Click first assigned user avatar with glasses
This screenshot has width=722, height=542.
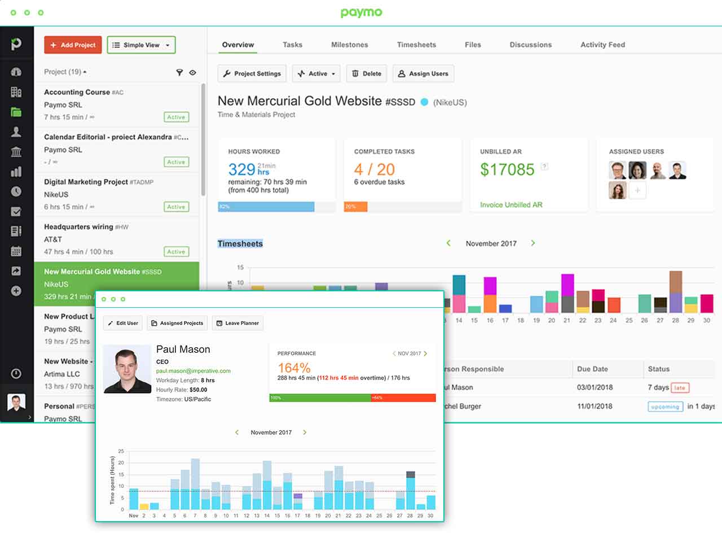click(618, 170)
